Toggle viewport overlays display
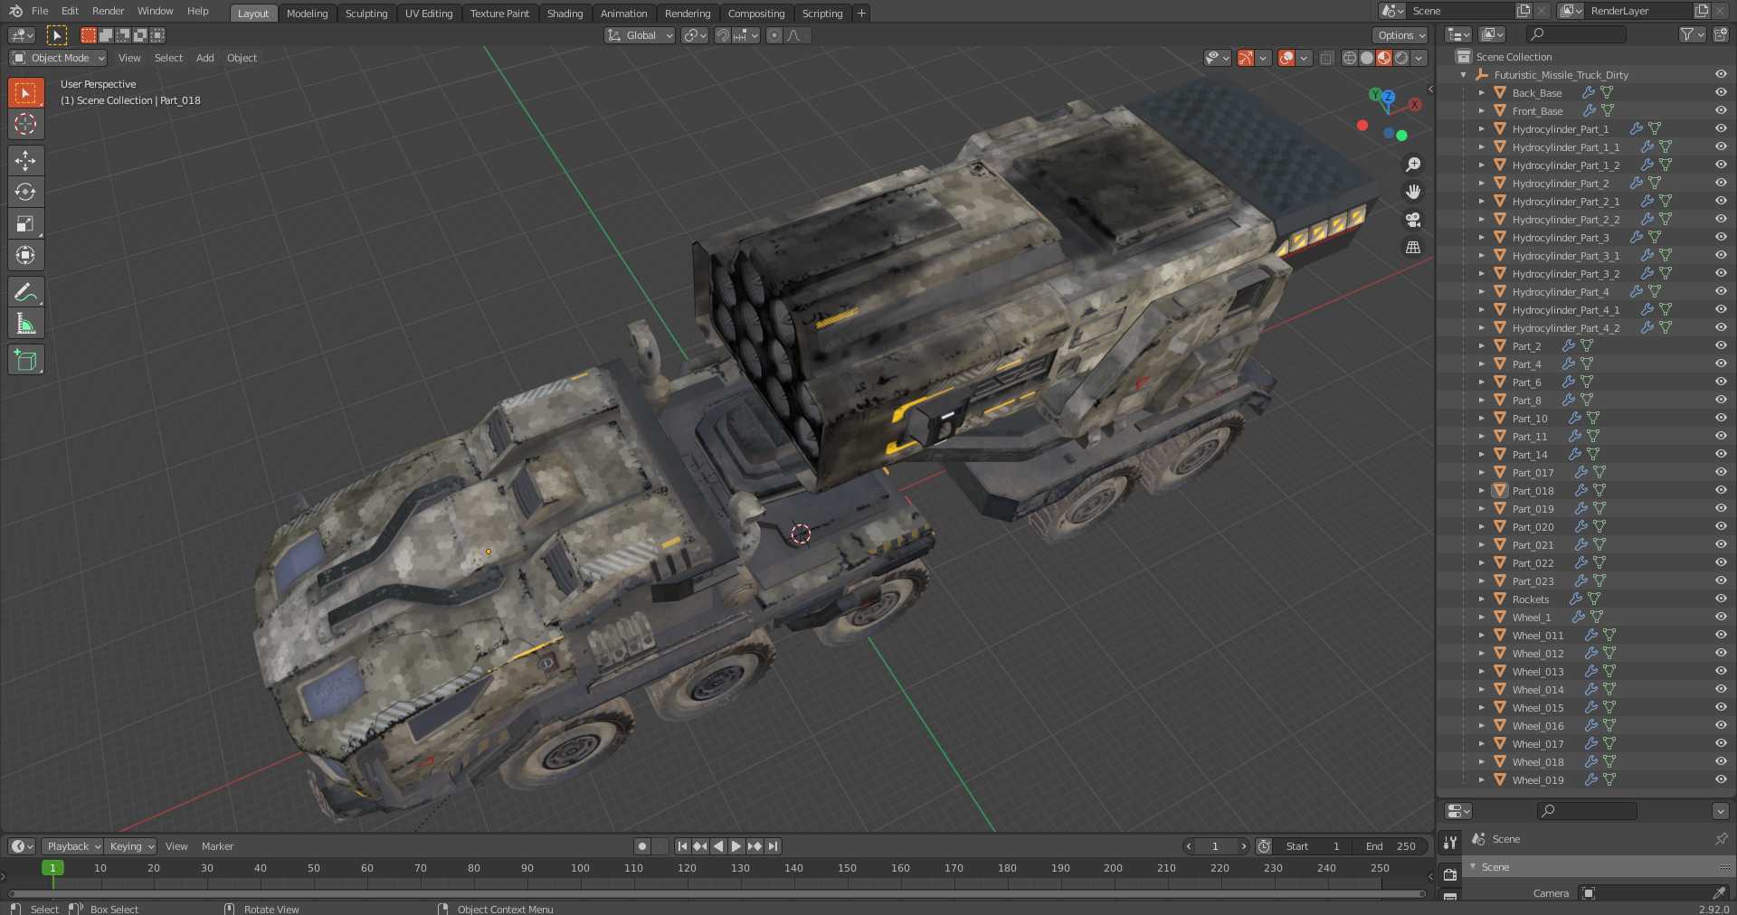 pos(1286,58)
